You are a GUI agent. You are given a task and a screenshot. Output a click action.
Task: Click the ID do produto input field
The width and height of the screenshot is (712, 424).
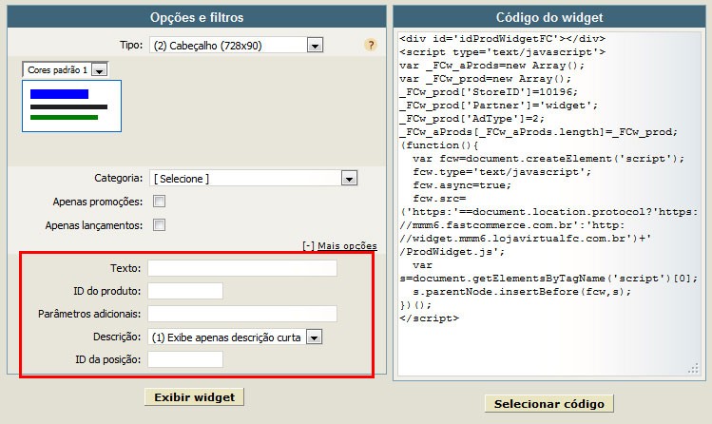pos(185,291)
